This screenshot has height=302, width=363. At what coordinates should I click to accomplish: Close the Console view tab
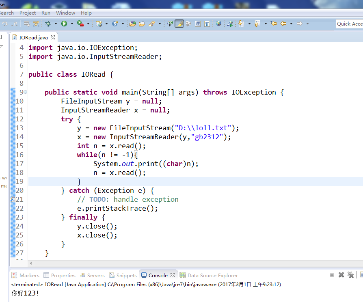click(x=173, y=275)
